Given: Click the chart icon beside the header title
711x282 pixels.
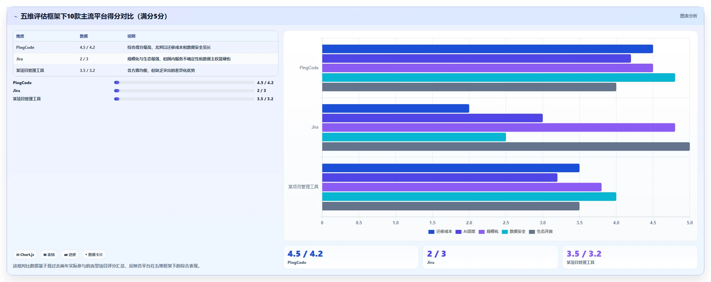Looking at the screenshot, I should [x=16, y=16].
